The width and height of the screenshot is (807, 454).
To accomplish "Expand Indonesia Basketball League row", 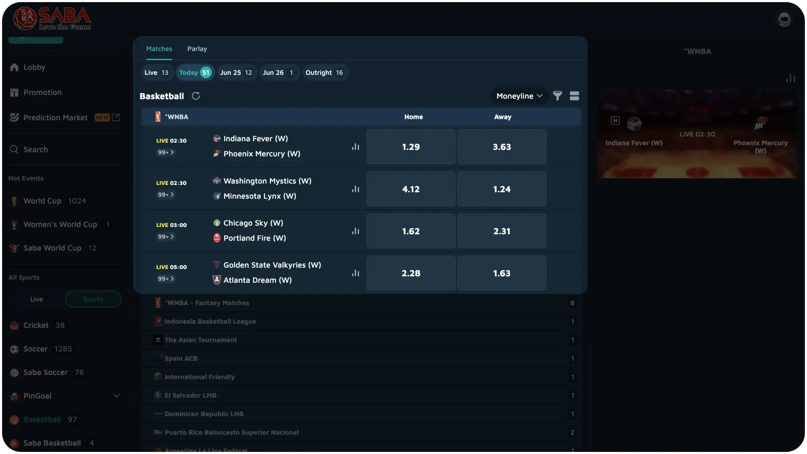I will (361, 321).
